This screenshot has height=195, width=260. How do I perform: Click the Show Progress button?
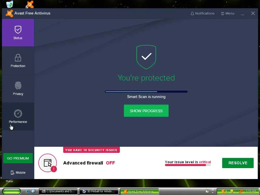[146, 111]
